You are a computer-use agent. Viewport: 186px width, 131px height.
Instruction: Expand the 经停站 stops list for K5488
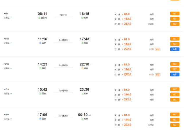coord(8,43)
